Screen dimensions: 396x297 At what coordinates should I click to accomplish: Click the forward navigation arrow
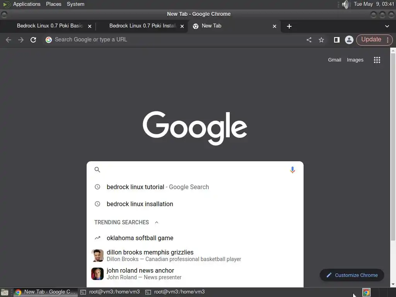tap(21, 40)
